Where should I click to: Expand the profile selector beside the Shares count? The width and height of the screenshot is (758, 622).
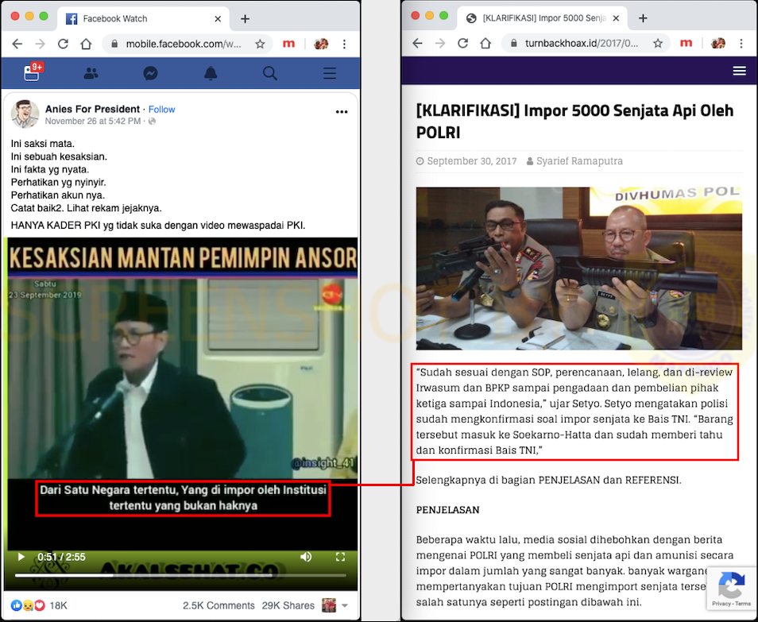344,606
